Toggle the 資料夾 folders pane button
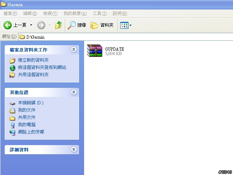This screenshot has height=175, width=233. 102,25
